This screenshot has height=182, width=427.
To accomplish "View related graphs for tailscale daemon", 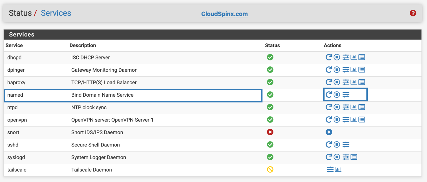I will coord(338,169).
